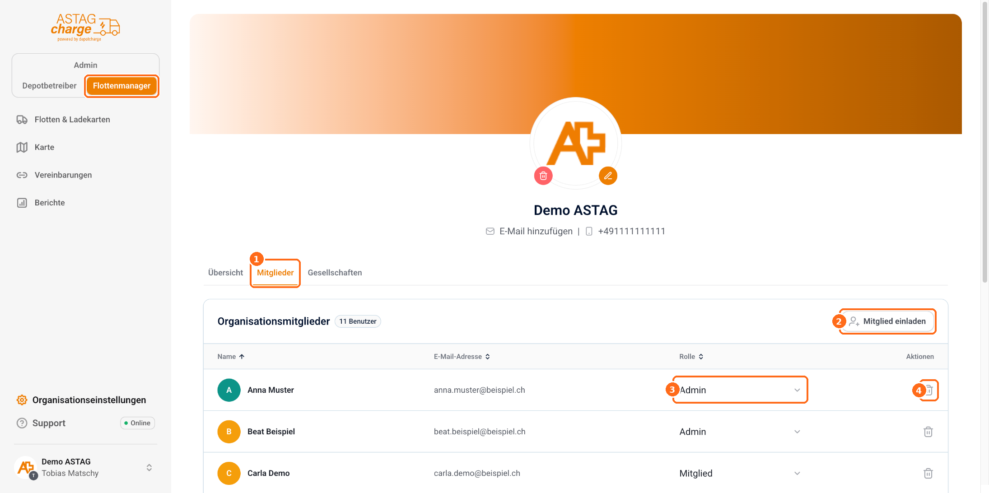Image resolution: width=989 pixels, height=493 pixels.
Task: Remove Carla Demo with the trash icon
Action: tap(928, 473)
